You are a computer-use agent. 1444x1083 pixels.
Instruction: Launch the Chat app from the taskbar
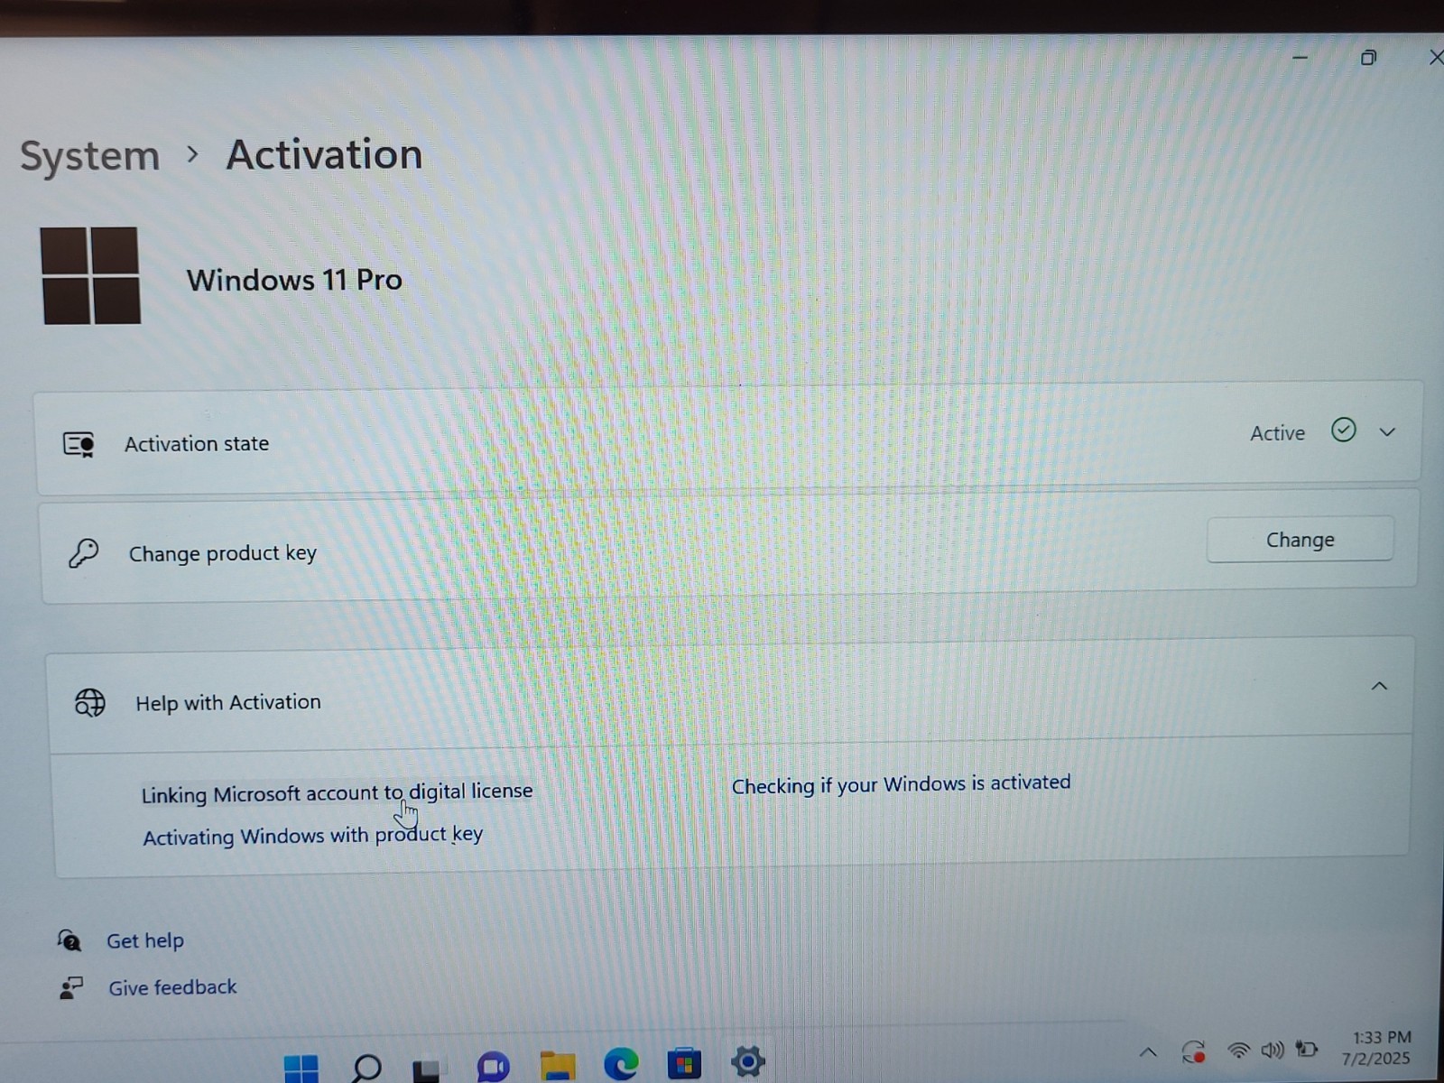coord(493,1068)
